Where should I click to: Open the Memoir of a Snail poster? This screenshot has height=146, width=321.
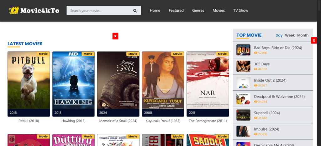(x=118, y=84)
